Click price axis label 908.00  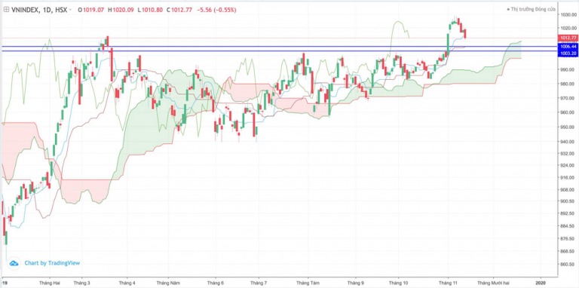point(568,190)
